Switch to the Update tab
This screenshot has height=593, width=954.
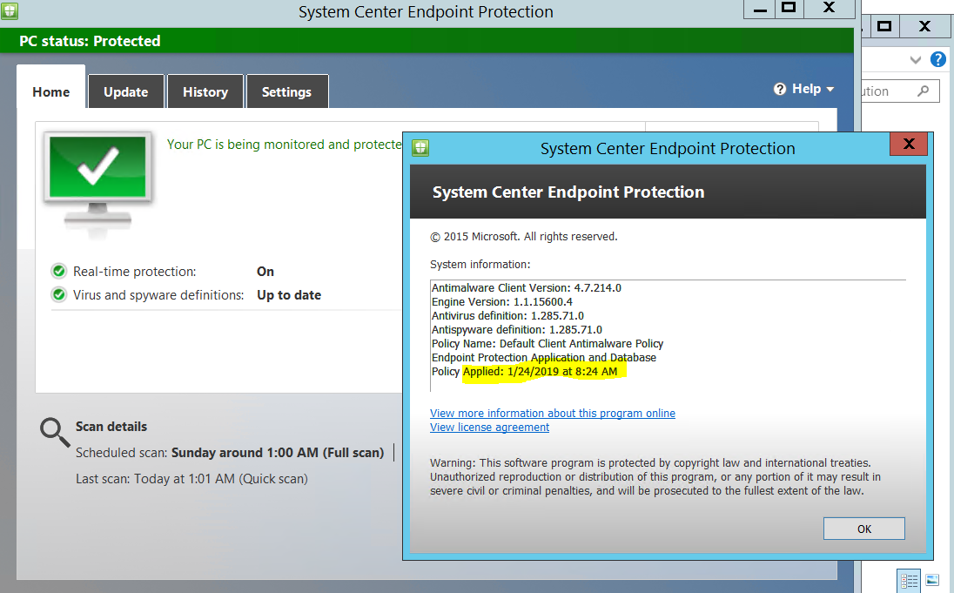coord(126,92)
